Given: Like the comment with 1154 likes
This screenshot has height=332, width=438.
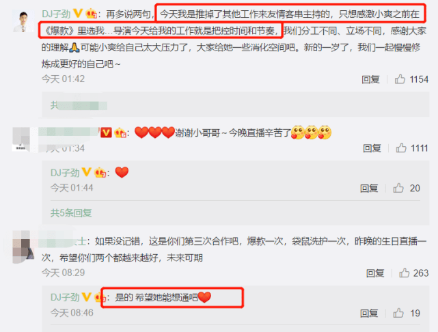Looking at the screenshot, I should [400, 79].
